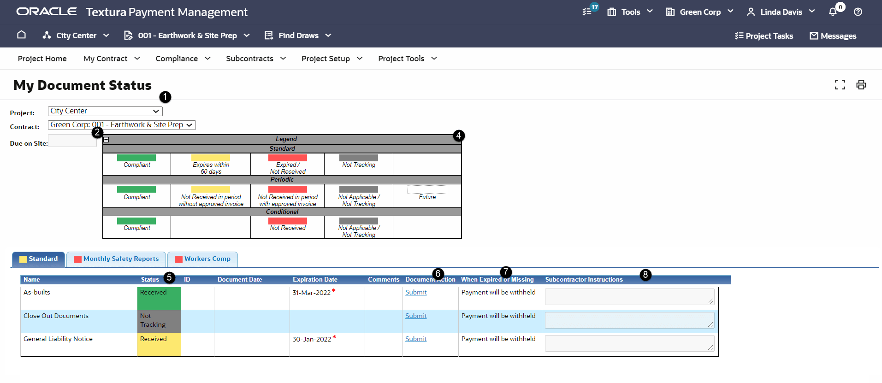Open Project Tasks
Image resolution: width=882 pixels, height=383 pixels.
764,36
